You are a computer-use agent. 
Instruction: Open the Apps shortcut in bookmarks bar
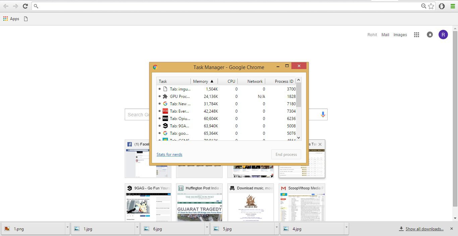11,19
